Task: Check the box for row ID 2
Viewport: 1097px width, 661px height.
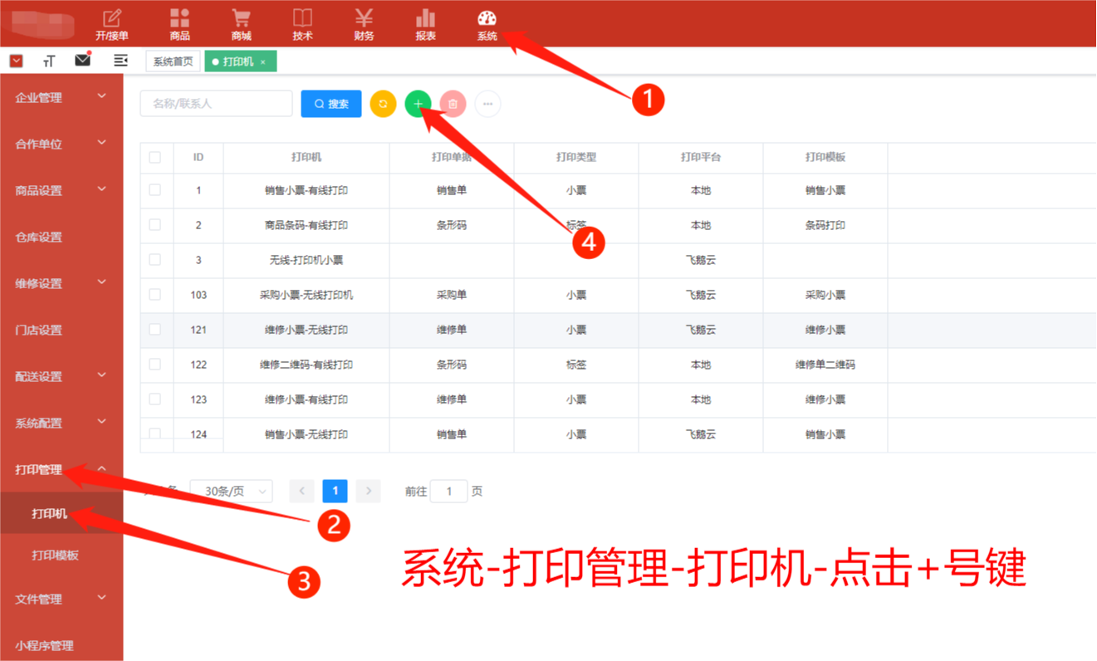Action: (x=154, y=225)
